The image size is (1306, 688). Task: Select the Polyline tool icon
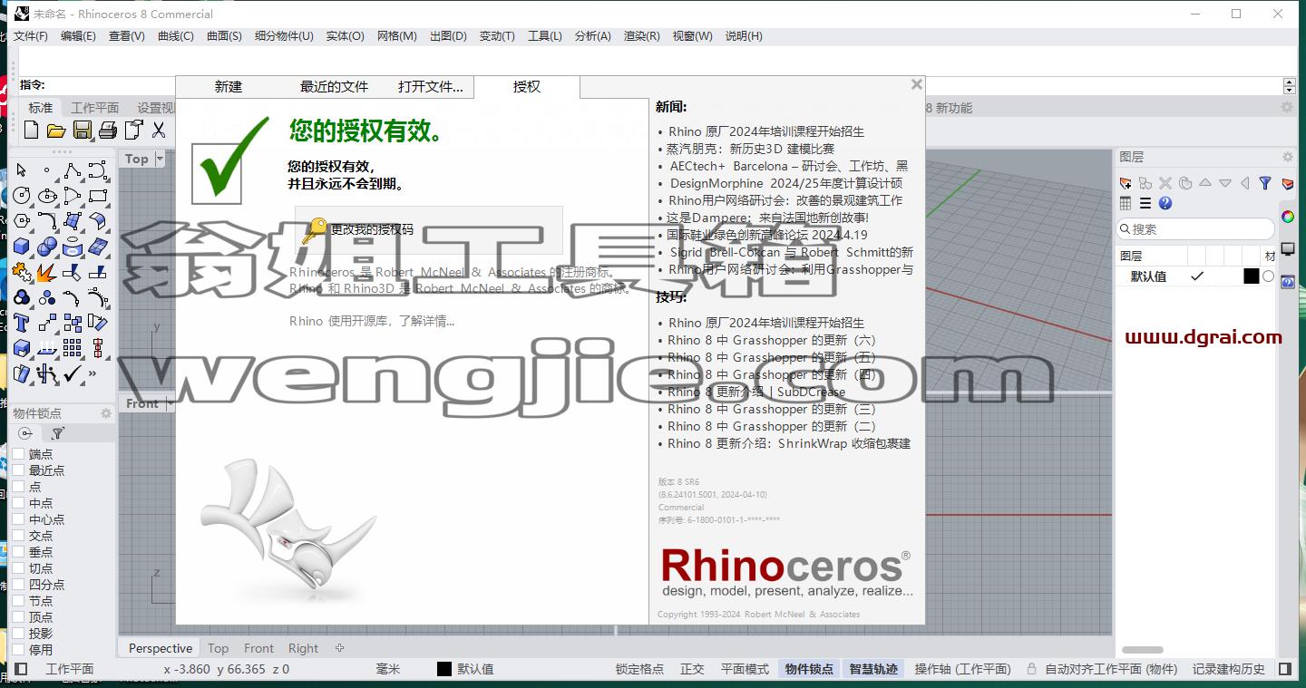click(x=73, y=170)
